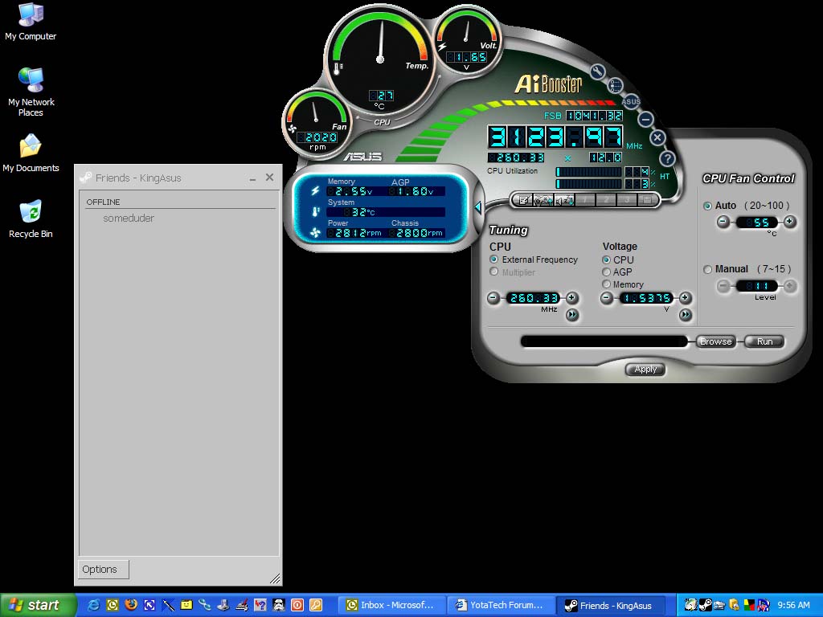The height and width of the screenshot is (617, 823).
Task: Select friend someduder in Friends list
Action: (129, 219)
